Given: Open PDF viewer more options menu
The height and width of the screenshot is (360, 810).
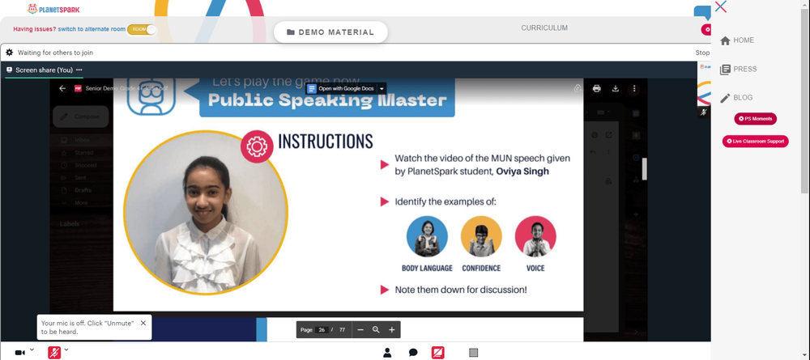Looking at the screenshot, I should (x=634, y=89).
